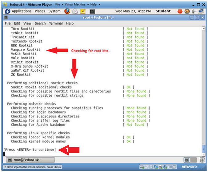Click the terminal vertical scrollbar thumb
The height and width of the screenshot is (172, 208).
(203, 149)
